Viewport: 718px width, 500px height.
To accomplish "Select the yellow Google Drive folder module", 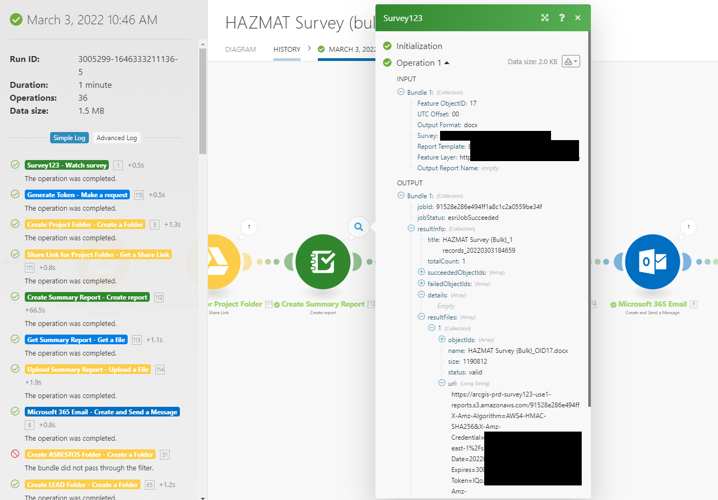I will tap(221, 262).
